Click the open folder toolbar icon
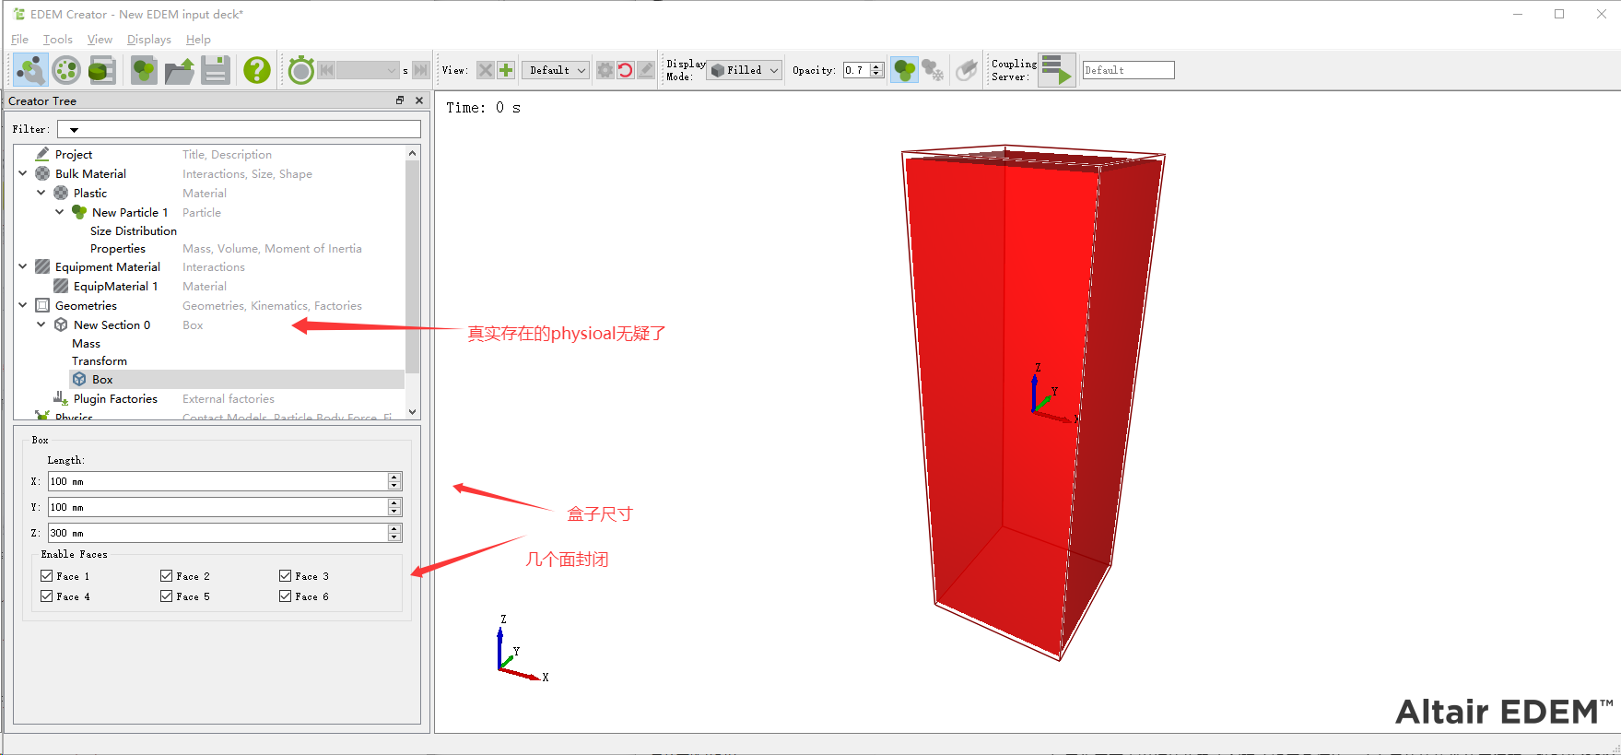The height and width of the screenshot is (755, 1621). pyautogui.click(x=180, y=70)
